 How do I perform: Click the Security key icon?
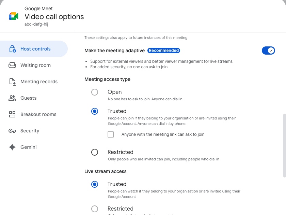click(x=12, y=131)
